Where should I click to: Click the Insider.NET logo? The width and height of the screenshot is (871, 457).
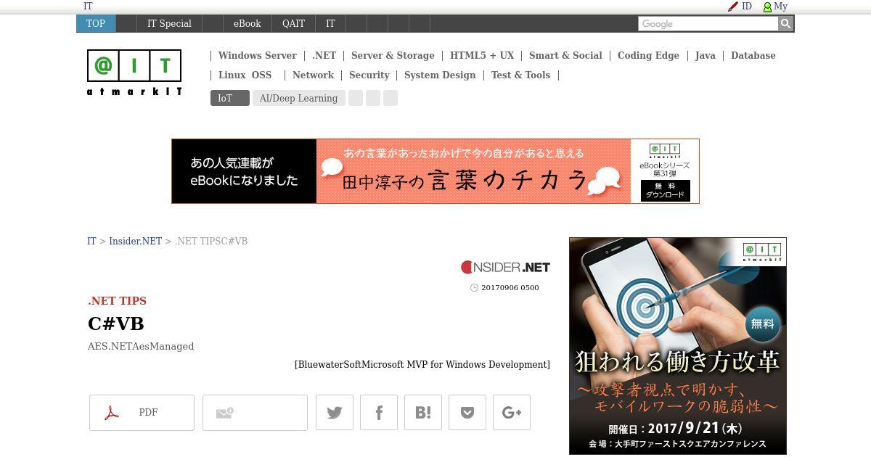(x=505, y=267)
